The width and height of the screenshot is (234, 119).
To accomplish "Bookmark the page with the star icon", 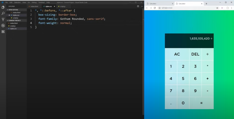I will tap(217, 8).
